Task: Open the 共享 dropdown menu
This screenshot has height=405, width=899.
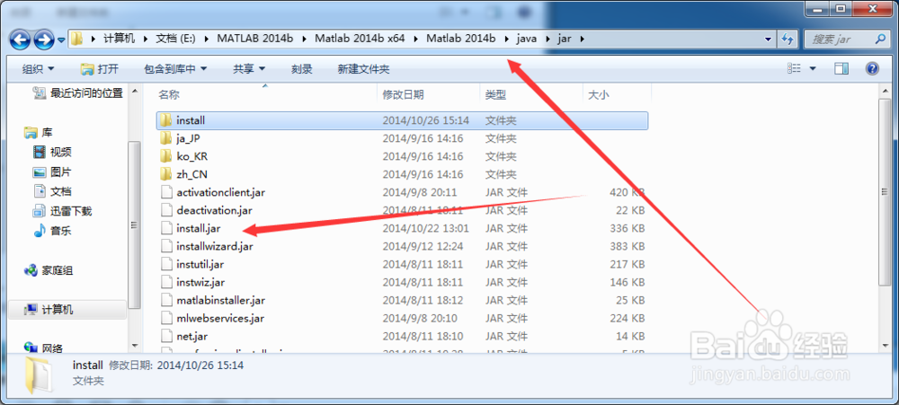Action: point(249,69)
